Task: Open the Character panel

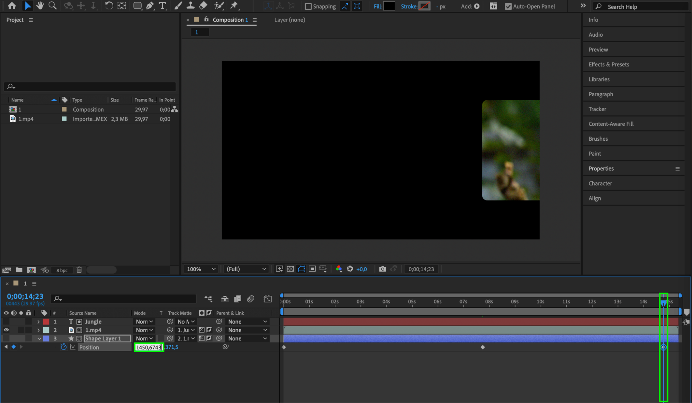Action: tap(600, 183)
